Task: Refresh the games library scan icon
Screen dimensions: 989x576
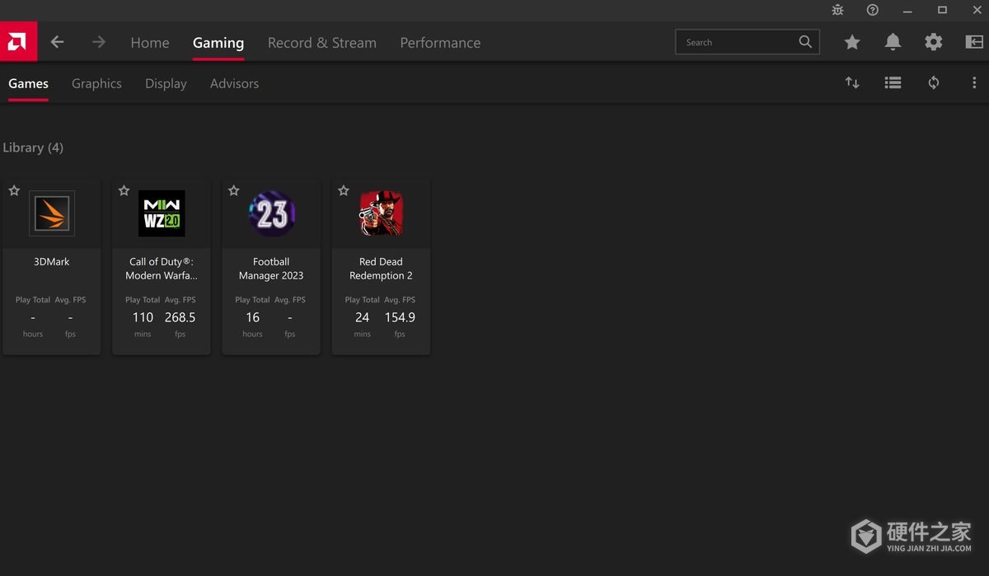Action: [x=934, y=82]
